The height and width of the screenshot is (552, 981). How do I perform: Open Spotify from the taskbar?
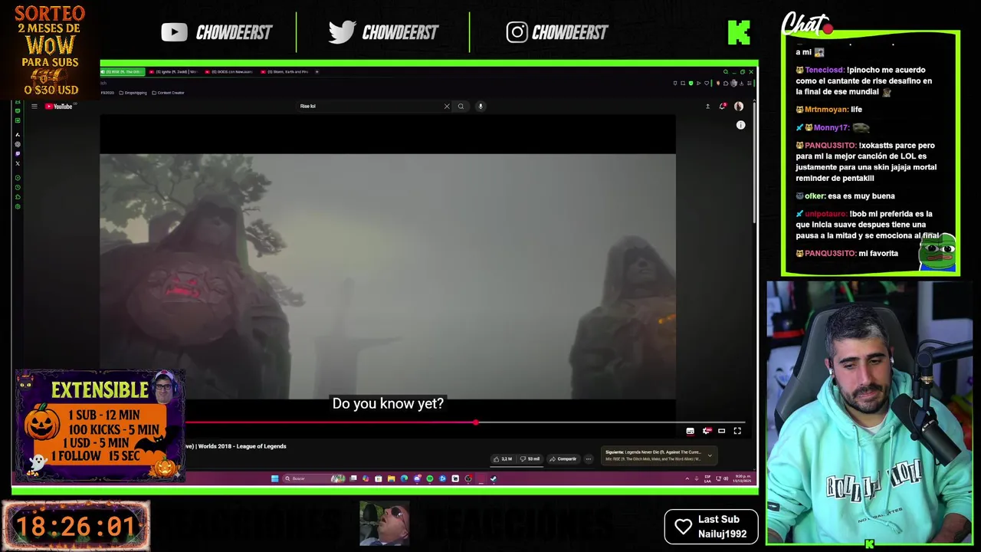(429, 478)
